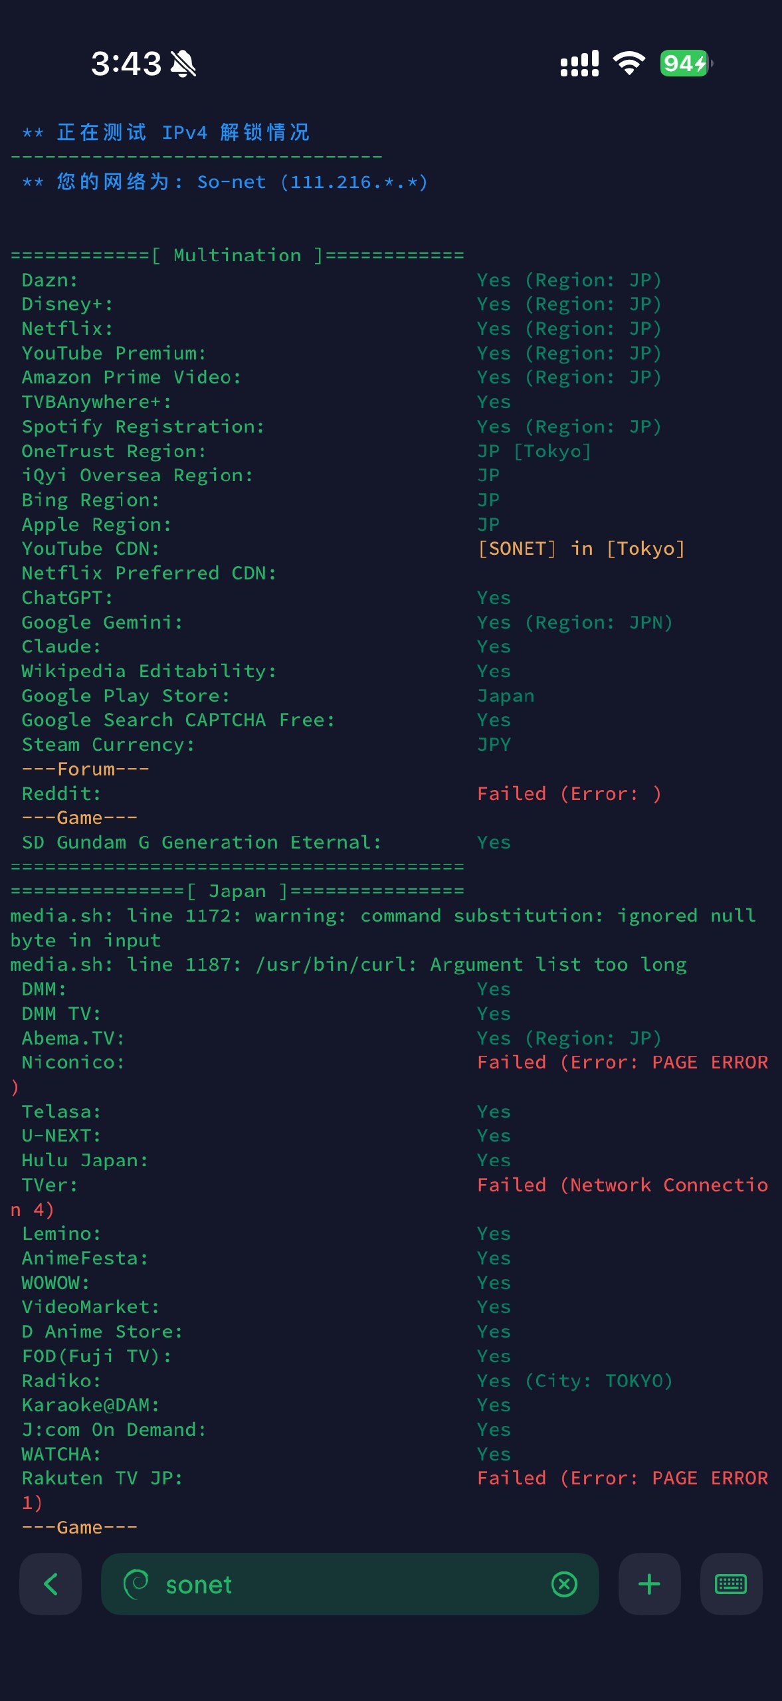Tap the back chevron button
The height and width of the screenshot is (1701, 782).
tap(50, 1584)
